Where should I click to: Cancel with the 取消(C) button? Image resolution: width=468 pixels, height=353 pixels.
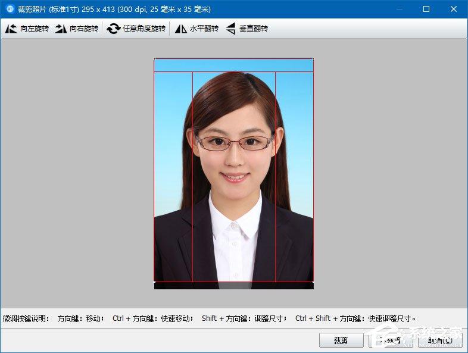[x=440, y=340]
